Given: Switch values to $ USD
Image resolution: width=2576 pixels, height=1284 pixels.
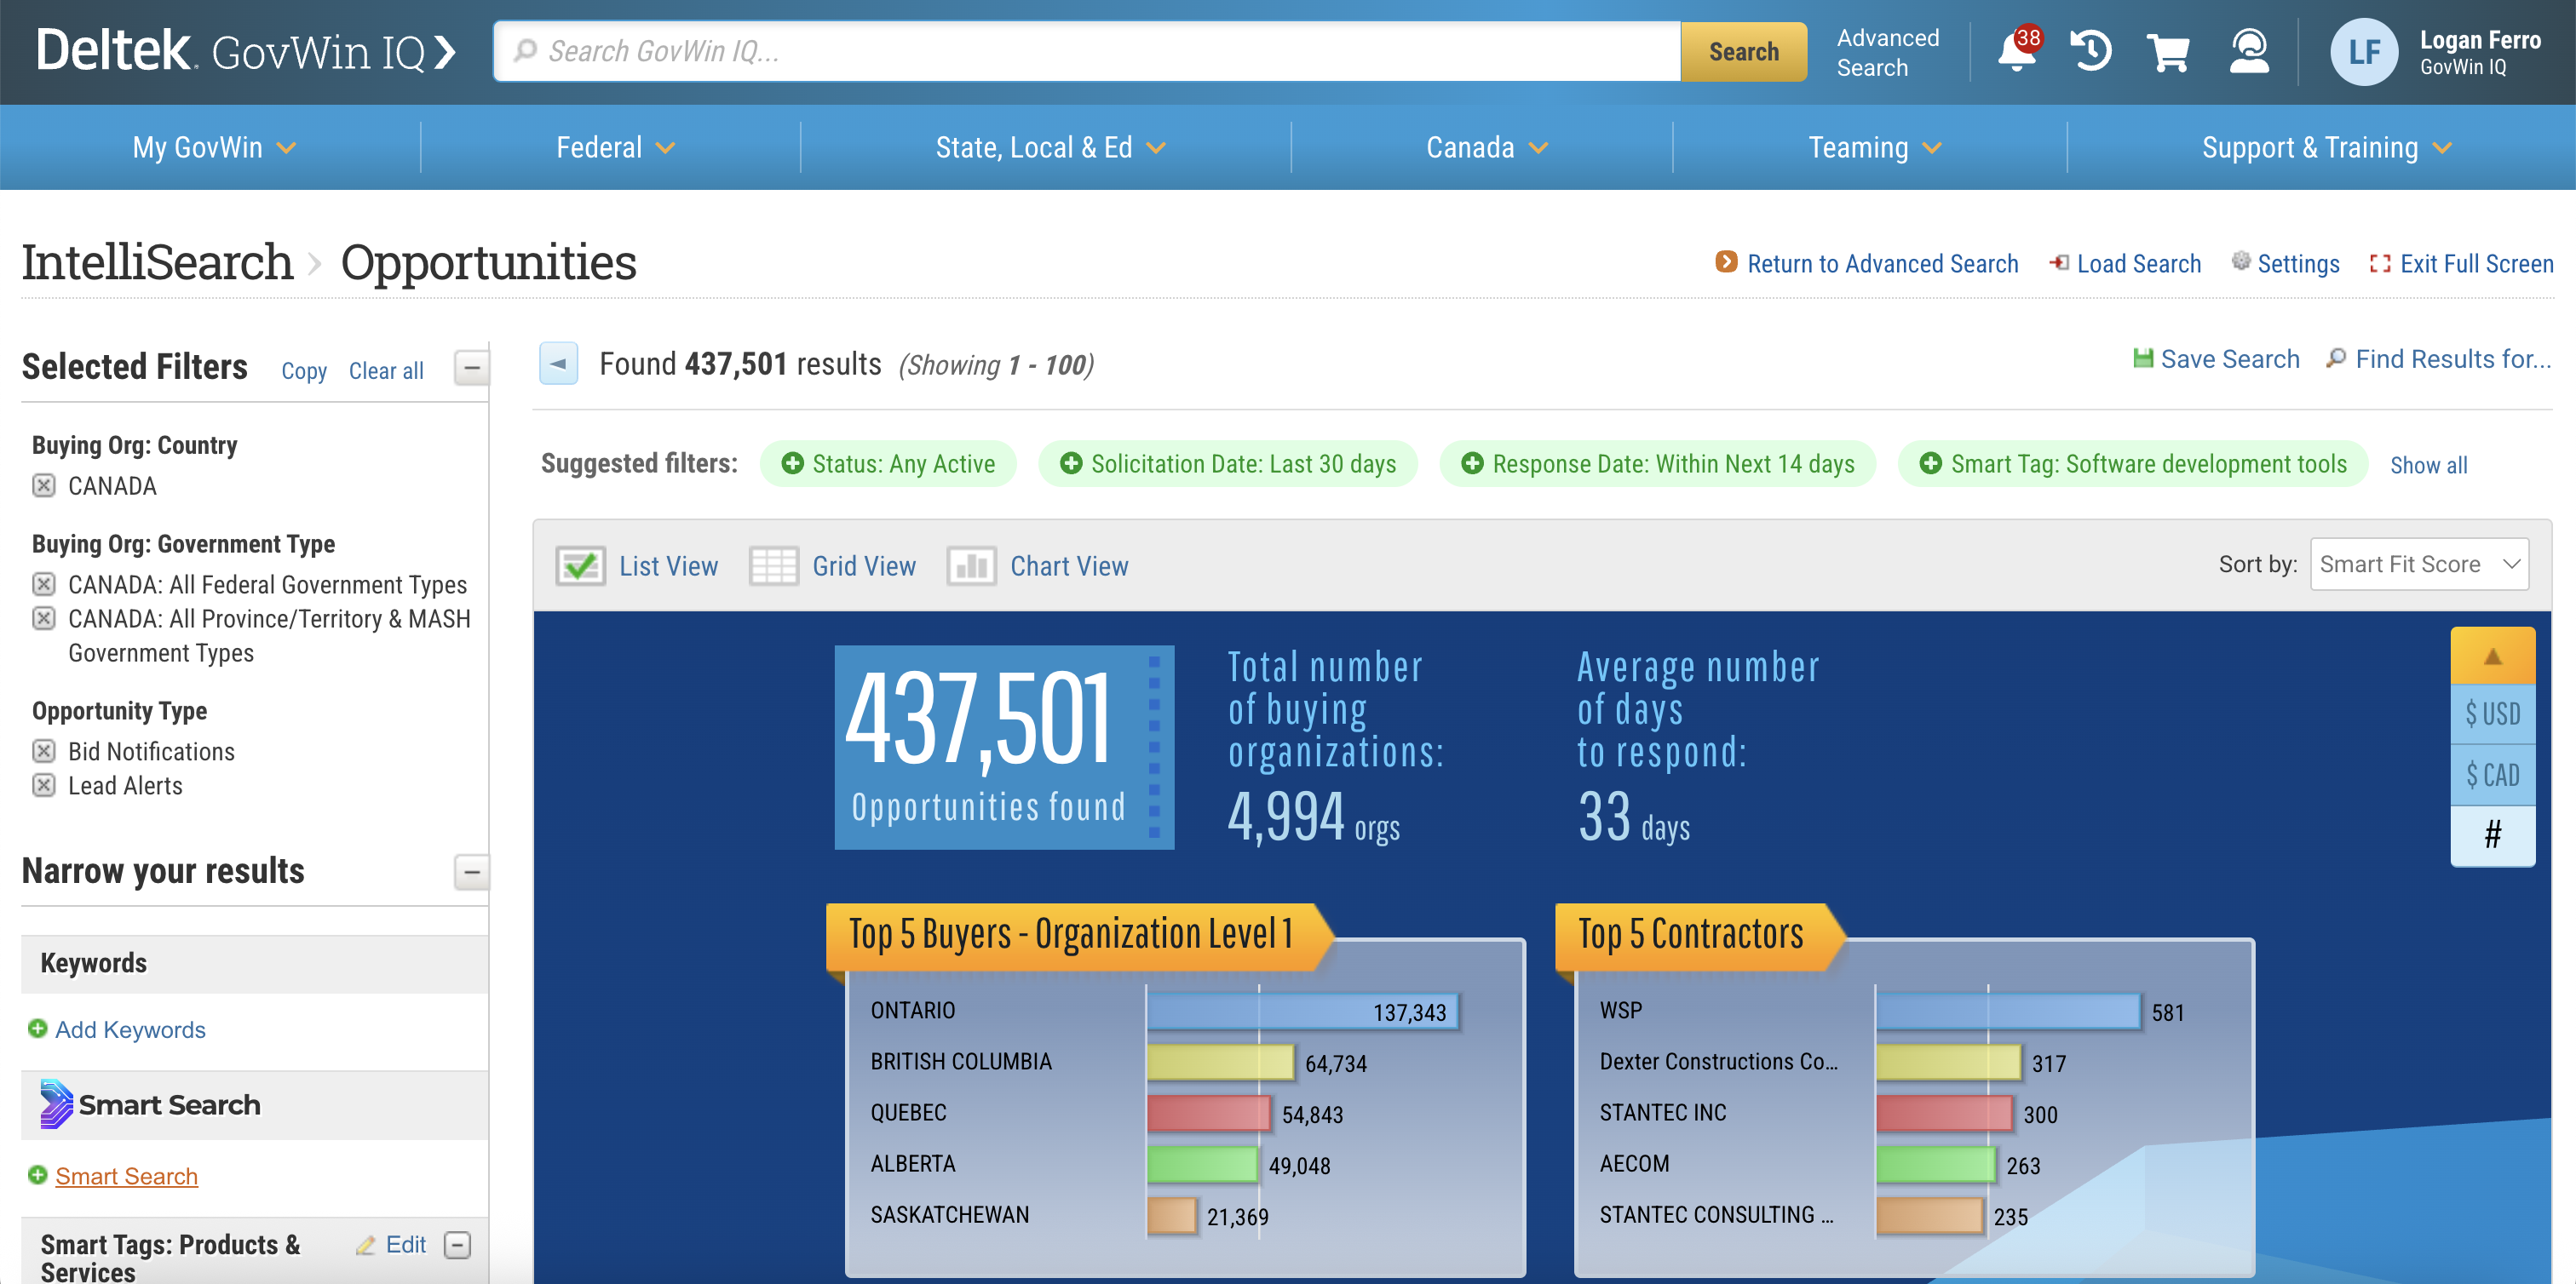Looking at the screenshot, I should pyautogui.click(x=2492, y=714).
